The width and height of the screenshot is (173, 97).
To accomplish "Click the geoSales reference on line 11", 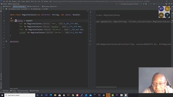I will click(x=14, y=41).
